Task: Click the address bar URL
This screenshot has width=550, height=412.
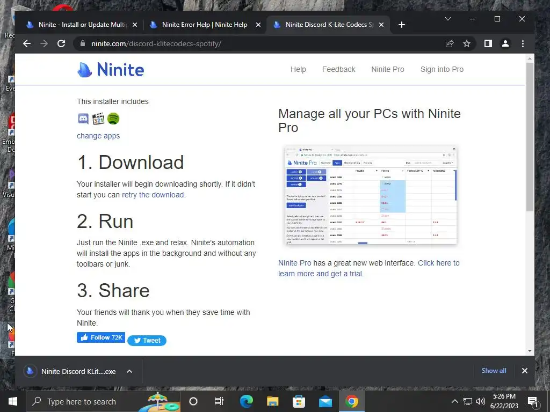Action: click(156, 44)
